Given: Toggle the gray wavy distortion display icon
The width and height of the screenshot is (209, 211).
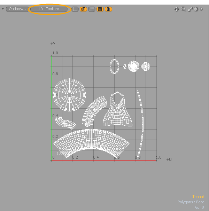Looking at the screenshot, I should click(x=92, y=9).
